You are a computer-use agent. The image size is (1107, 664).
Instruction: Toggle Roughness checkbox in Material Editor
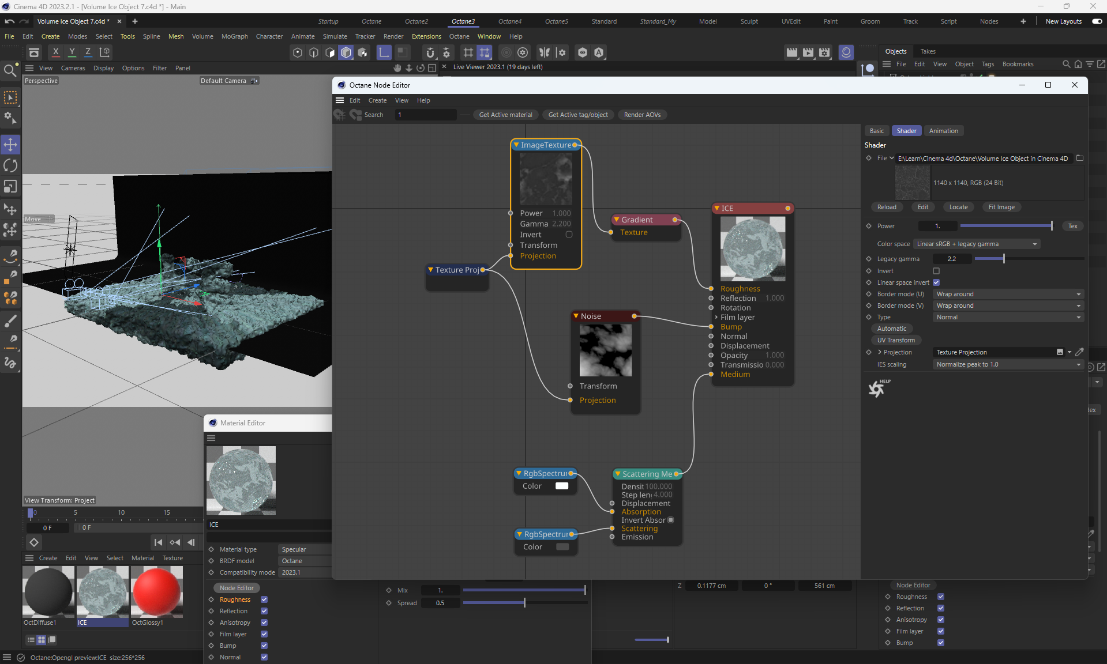(x=264, y=599)
